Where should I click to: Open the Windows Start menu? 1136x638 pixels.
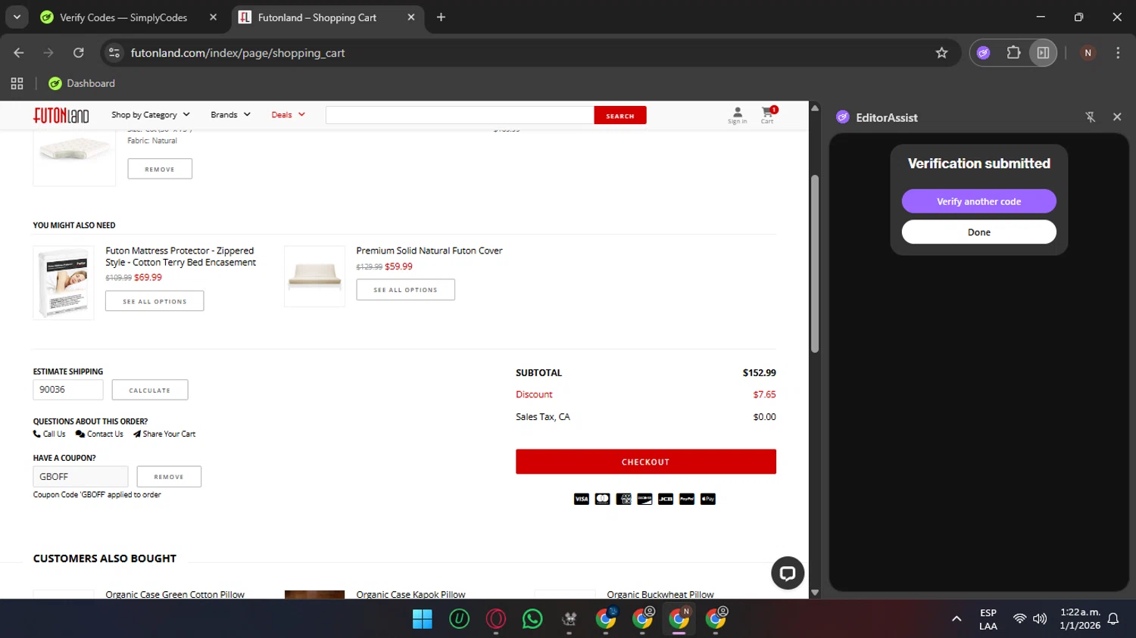coord(422,619)
